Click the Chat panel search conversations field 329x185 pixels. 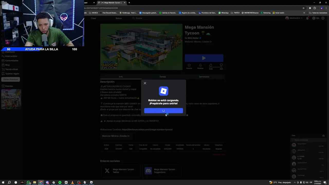(x=308, y=140)
